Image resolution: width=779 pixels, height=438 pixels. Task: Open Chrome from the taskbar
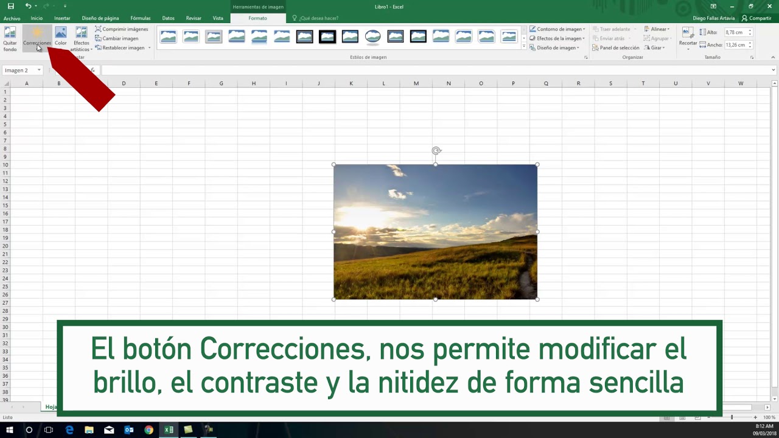click(148, 430)
